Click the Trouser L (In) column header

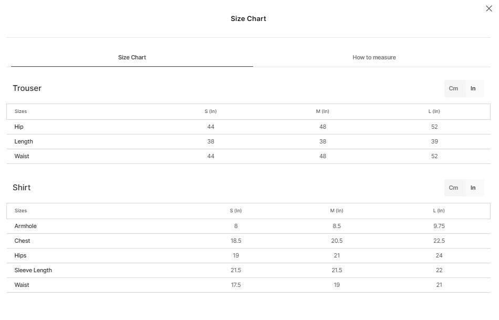pos(434,111)
